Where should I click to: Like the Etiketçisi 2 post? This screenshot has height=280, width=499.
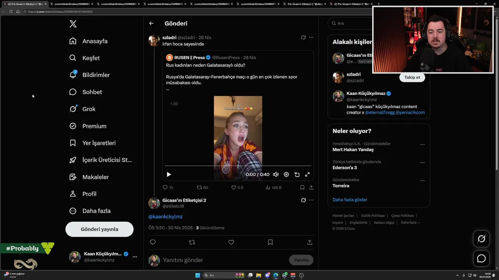coord(231,242)
